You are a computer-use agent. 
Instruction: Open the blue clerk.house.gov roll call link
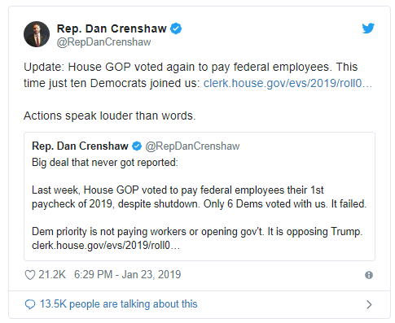(x=287, y=83)
